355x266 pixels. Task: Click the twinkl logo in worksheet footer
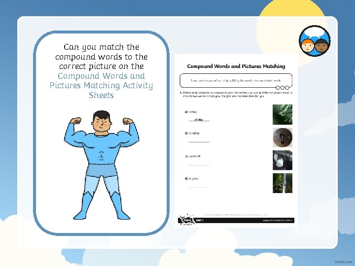187,220
